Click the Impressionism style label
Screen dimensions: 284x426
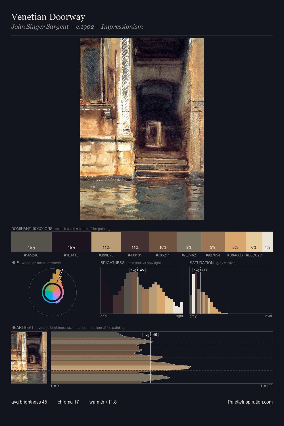click(122, 27)
